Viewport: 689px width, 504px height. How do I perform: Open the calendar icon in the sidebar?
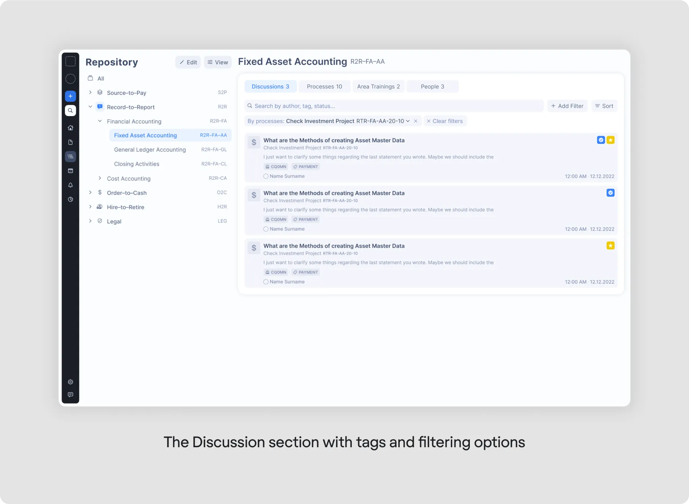click(70, 171)
